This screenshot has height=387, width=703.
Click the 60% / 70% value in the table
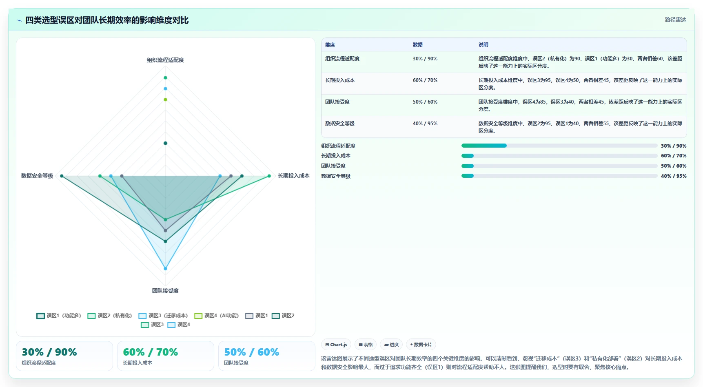pos(425,80)
